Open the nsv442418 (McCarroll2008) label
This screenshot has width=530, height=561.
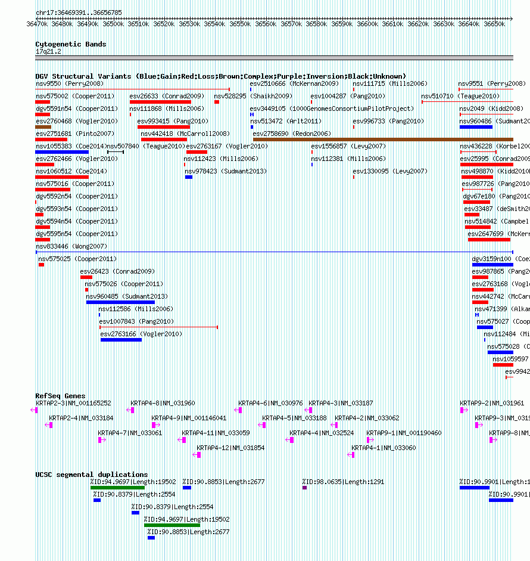click(185, 134)
